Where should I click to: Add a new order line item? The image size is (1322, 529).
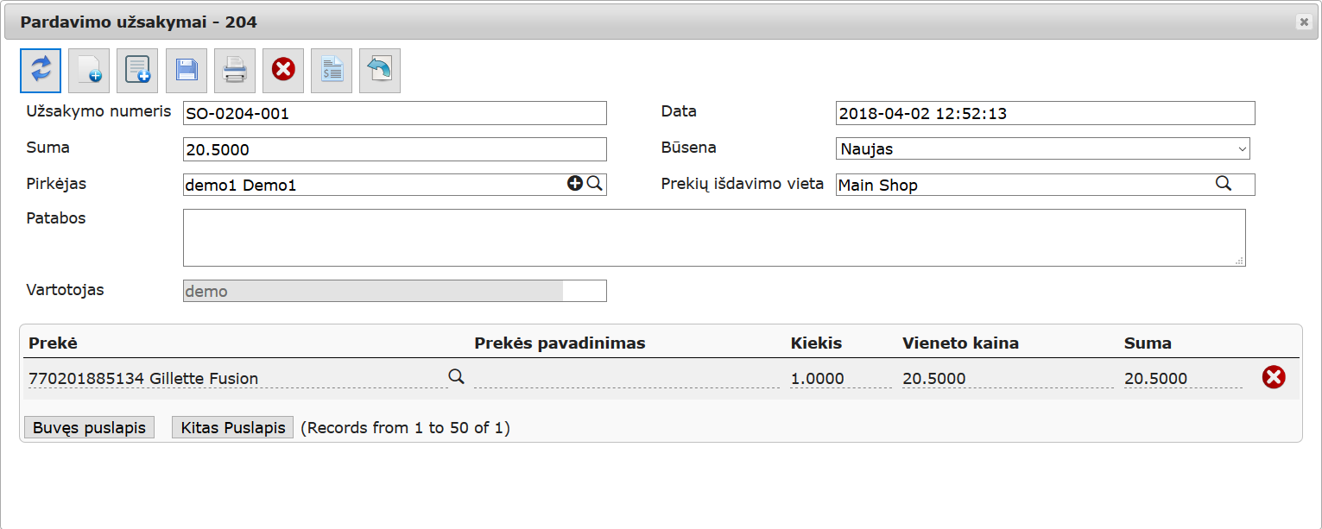coord(137,71)
